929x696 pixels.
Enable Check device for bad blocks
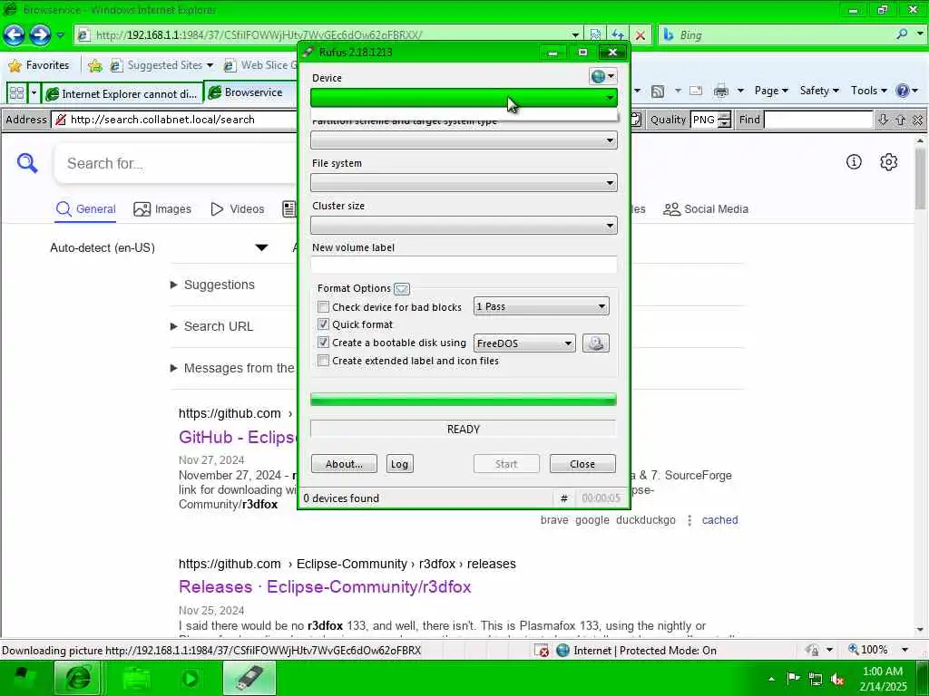pos(323,306)
